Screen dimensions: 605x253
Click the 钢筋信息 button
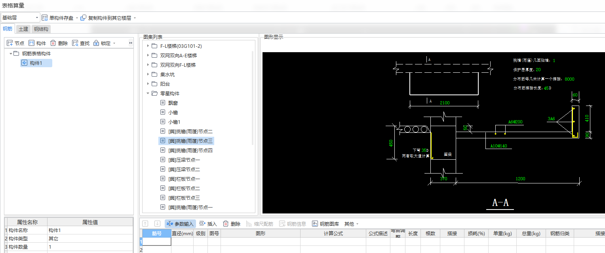pyautogui.click(x=290, y=223)
